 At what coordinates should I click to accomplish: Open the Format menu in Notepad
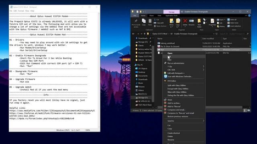[21, 11]
